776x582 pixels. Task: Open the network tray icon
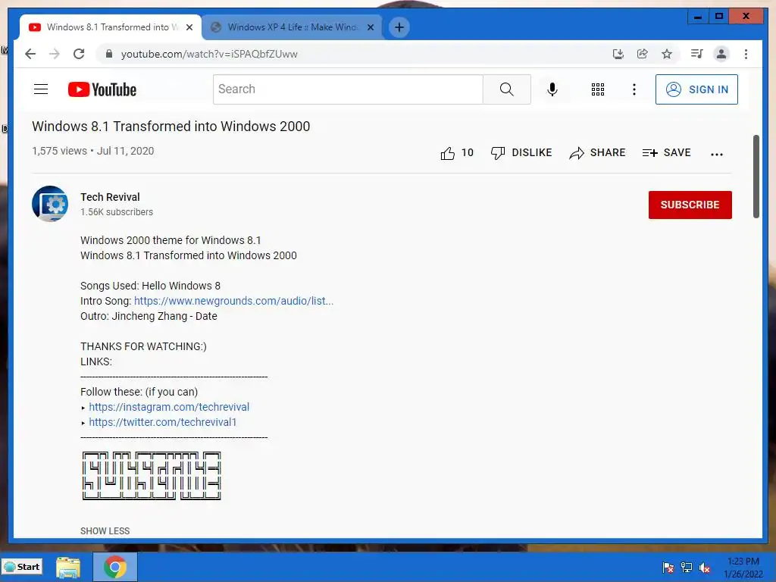(x=687, y=567)
